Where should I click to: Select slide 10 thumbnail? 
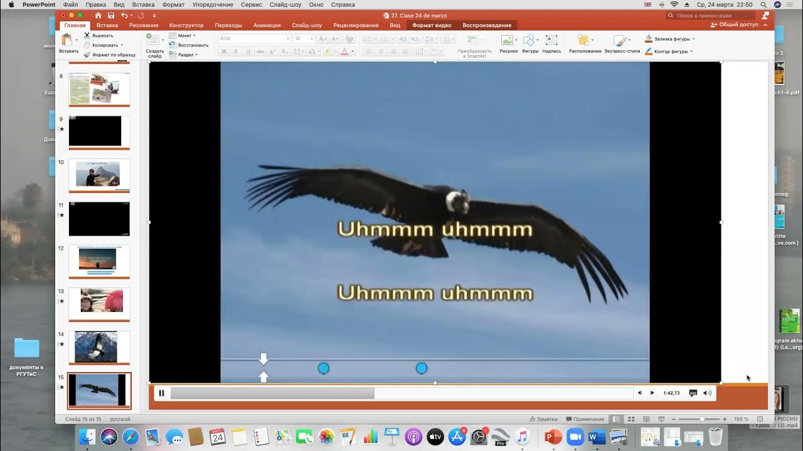coord(99,175)
